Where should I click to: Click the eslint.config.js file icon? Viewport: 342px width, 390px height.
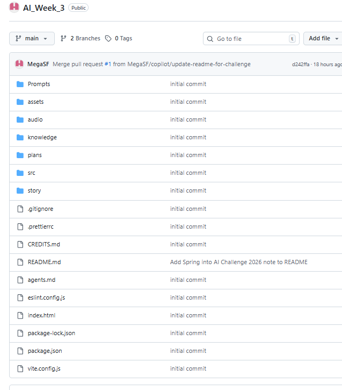(x=20, y=297)
